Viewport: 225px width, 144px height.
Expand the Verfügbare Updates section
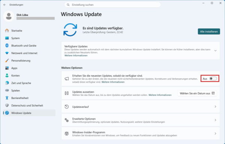(215, 51)
